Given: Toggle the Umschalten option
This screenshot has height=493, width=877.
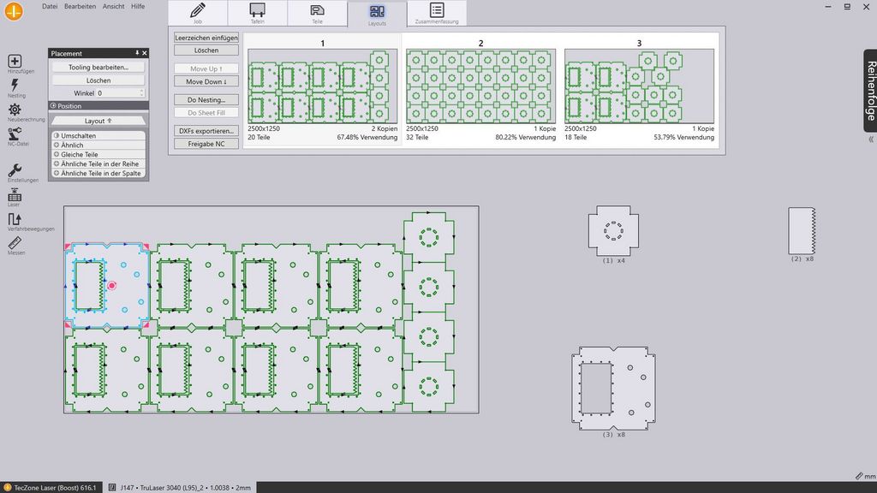Looking at the screenshot, I should 97,136.
